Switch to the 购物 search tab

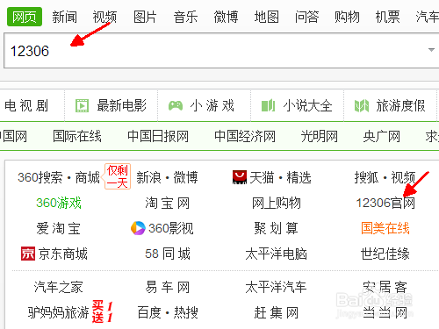[347, 17]
